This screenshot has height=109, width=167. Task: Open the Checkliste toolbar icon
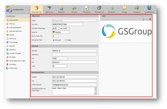pyautogui.click(x=87, y=10)
